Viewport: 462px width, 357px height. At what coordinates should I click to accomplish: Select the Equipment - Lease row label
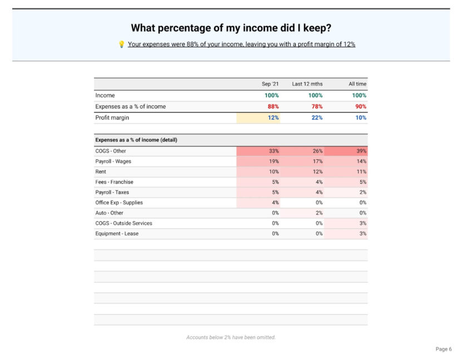coord(117,234)
